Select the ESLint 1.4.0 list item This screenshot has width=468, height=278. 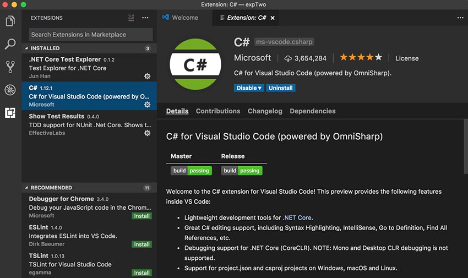89,236
